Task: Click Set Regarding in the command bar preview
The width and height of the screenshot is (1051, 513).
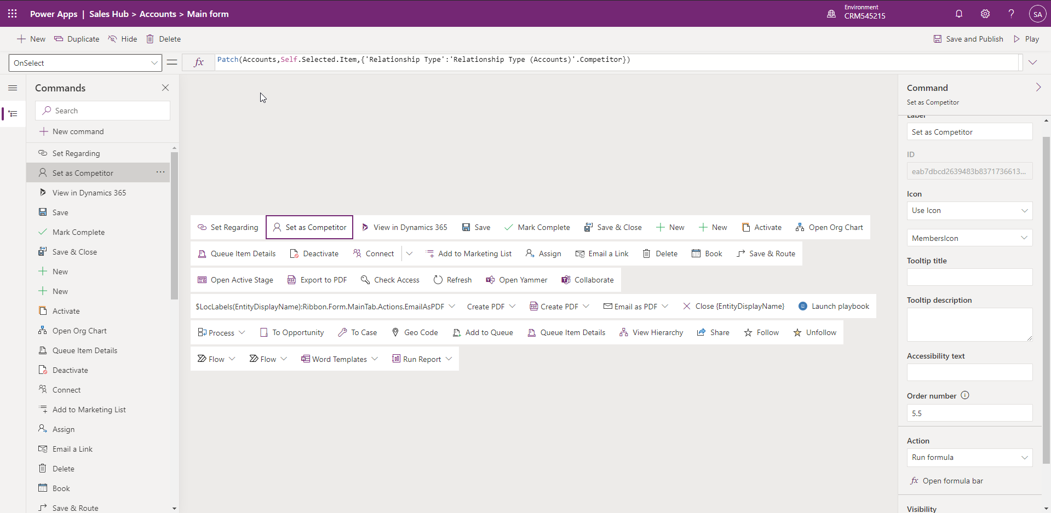Action: click(x=228, y=227)
